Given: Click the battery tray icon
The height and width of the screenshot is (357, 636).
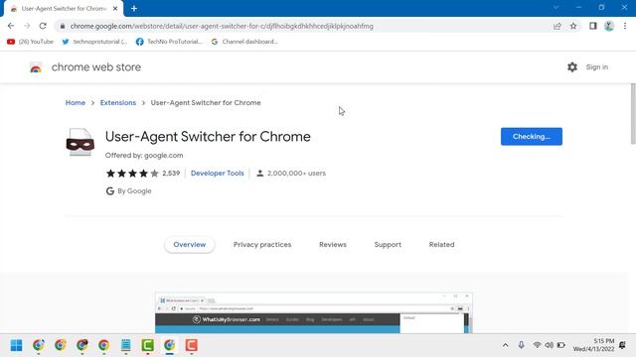Looking at the screenshot, I should point(561,345).
